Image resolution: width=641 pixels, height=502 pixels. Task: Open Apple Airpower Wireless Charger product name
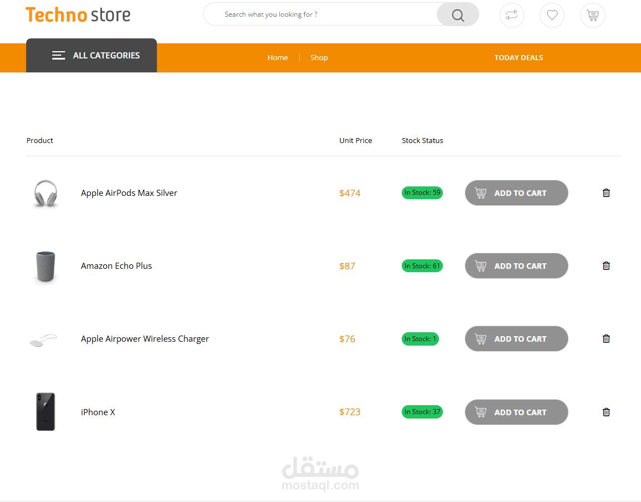point(145,339)
